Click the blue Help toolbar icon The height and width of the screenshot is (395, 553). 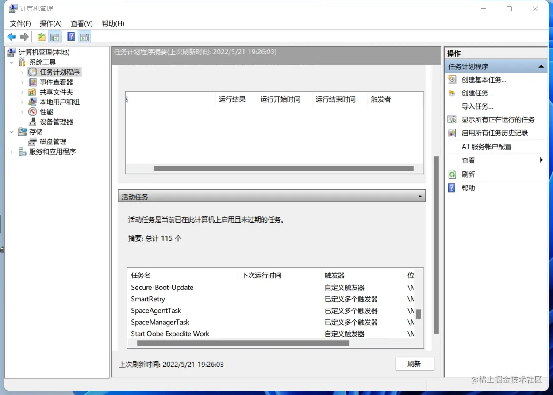tap(71, 37)
